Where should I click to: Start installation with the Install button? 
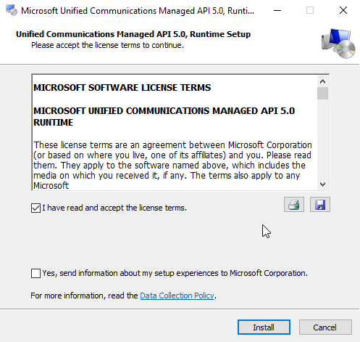click(x=264, y=327)
